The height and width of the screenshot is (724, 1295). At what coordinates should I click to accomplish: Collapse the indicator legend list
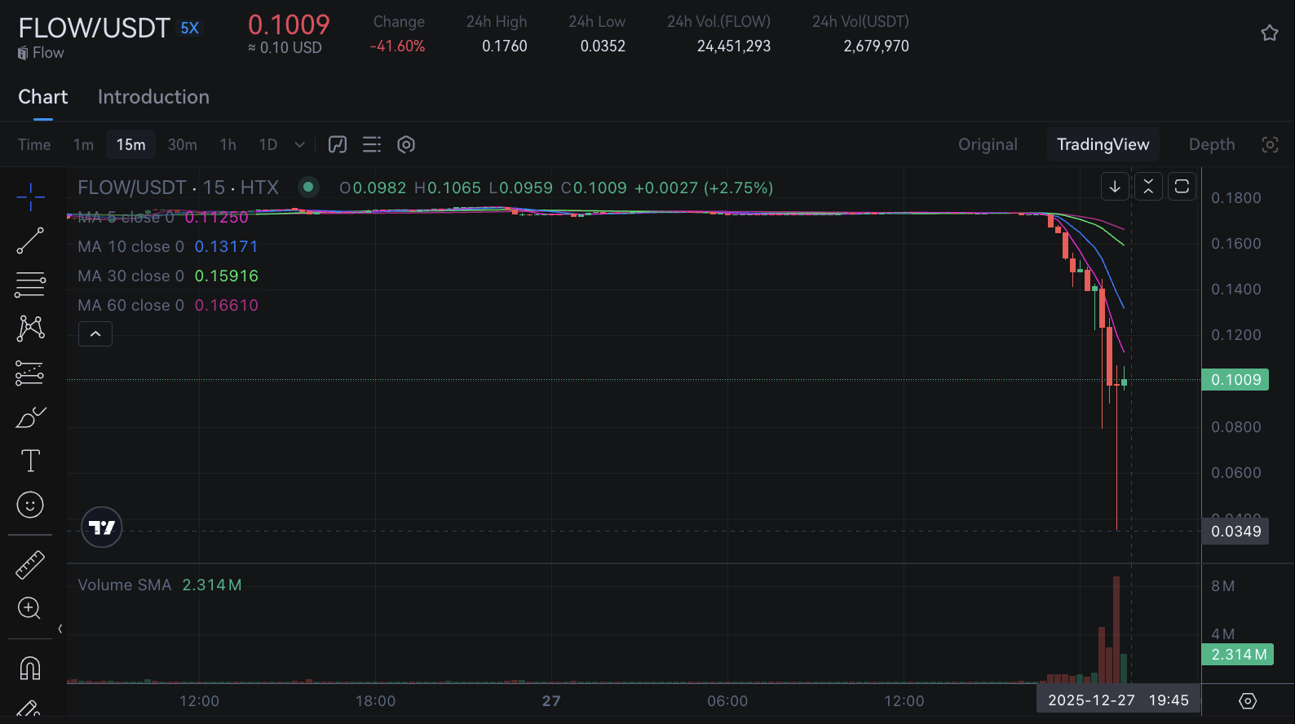95,333
